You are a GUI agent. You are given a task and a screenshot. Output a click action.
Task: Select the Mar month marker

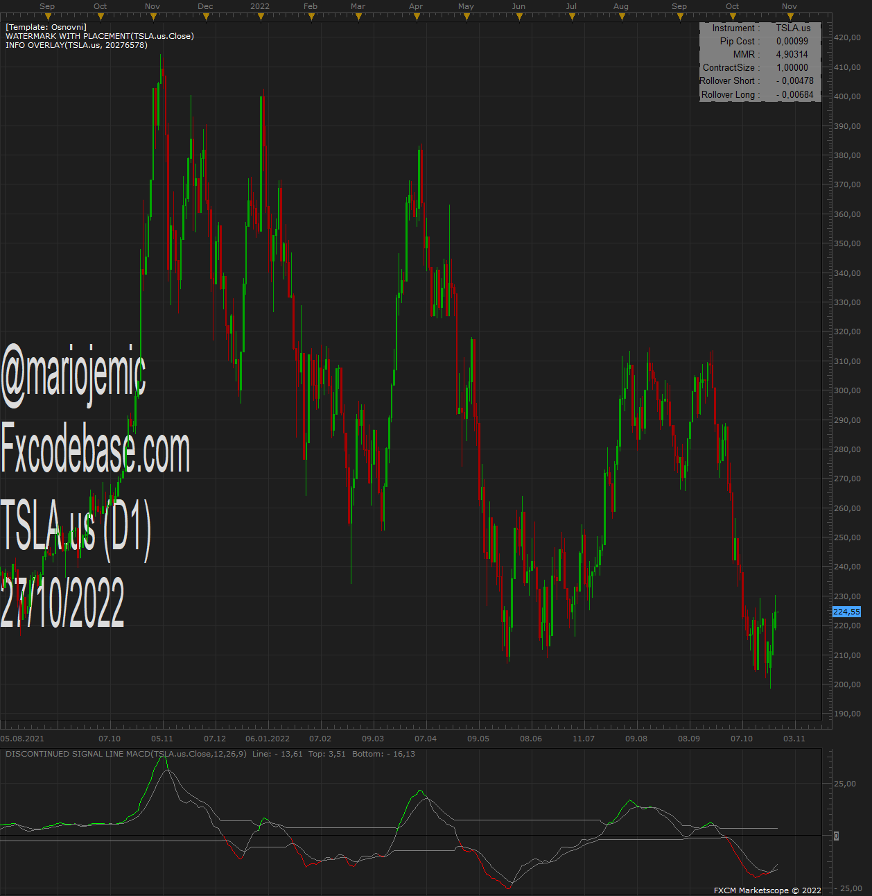(x=358, y=6)
